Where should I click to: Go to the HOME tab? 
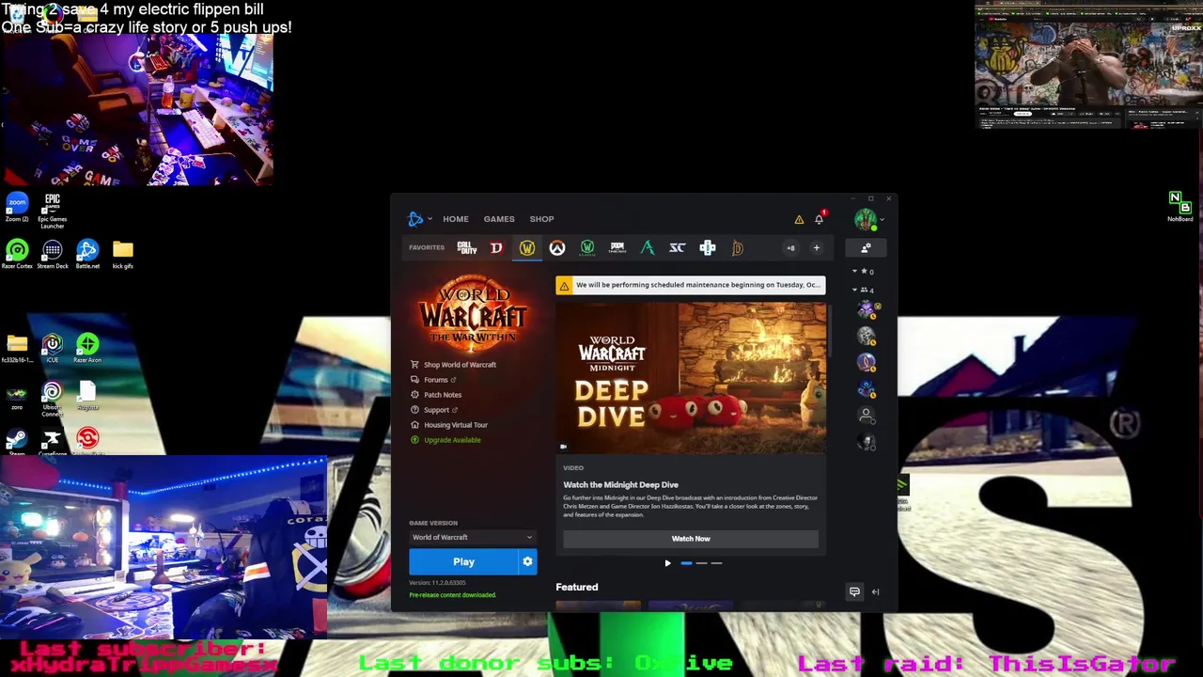456,219
